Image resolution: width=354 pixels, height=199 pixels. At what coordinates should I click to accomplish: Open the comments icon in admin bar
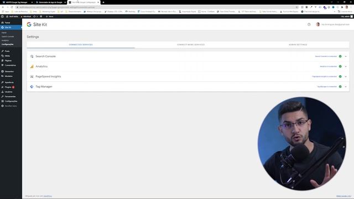(x=41, y=17)
